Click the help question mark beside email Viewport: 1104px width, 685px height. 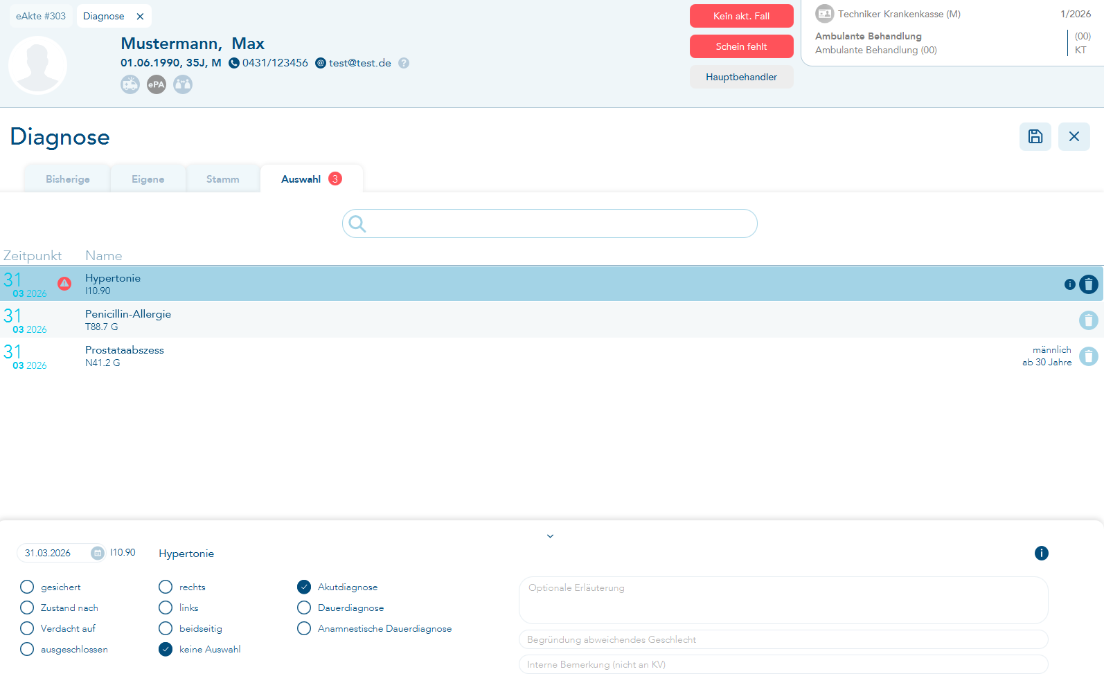tap(404, 63)
